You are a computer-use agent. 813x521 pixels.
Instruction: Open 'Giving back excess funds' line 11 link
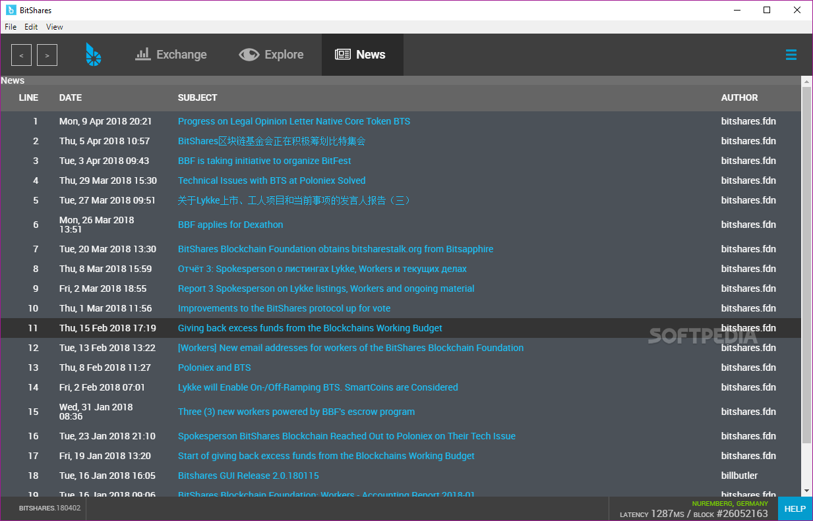click(x=310, y=328)
